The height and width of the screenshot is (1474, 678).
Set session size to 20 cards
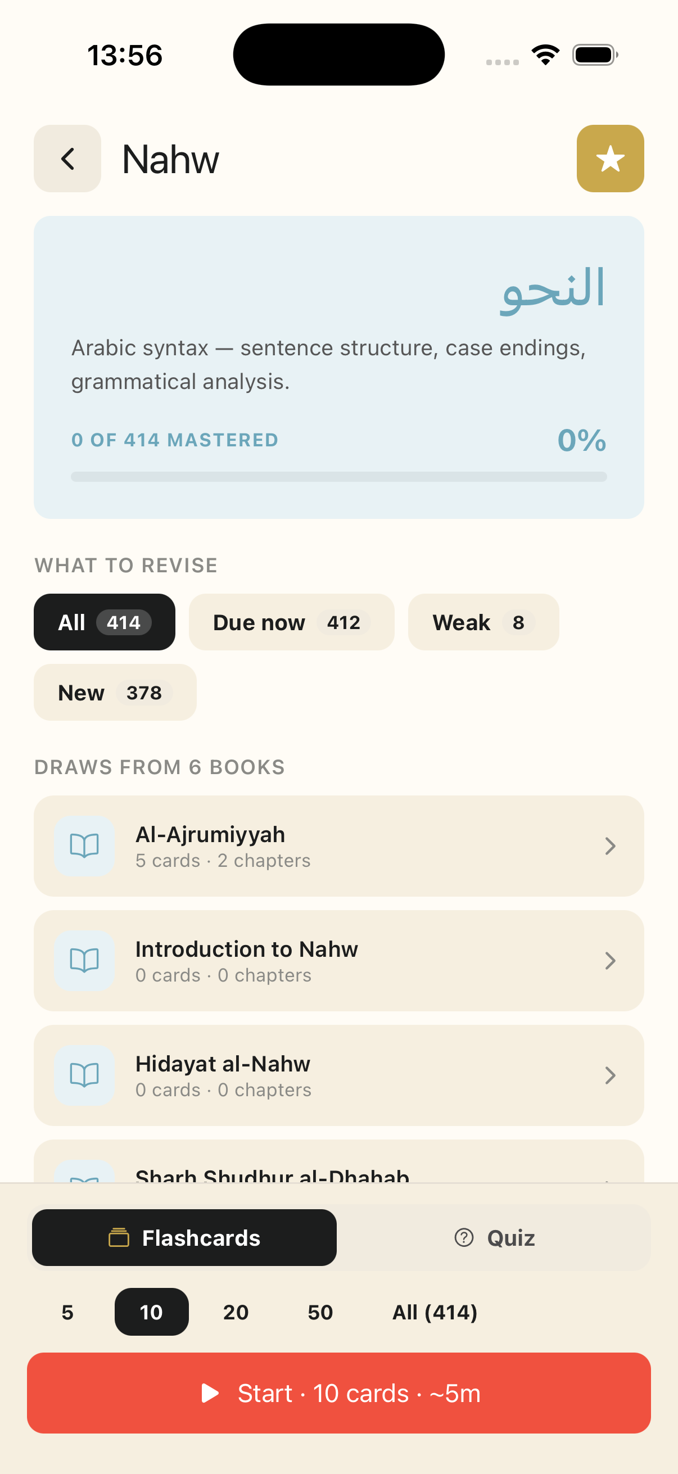[236, 1312]
